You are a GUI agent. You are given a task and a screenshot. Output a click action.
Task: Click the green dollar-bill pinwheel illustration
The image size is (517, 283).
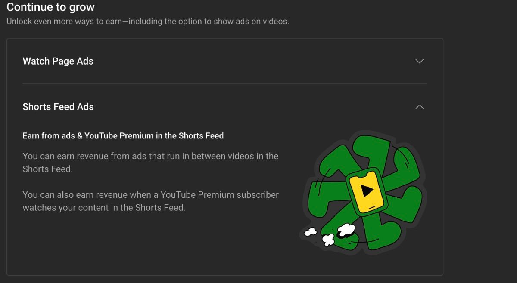click(364, 189)
